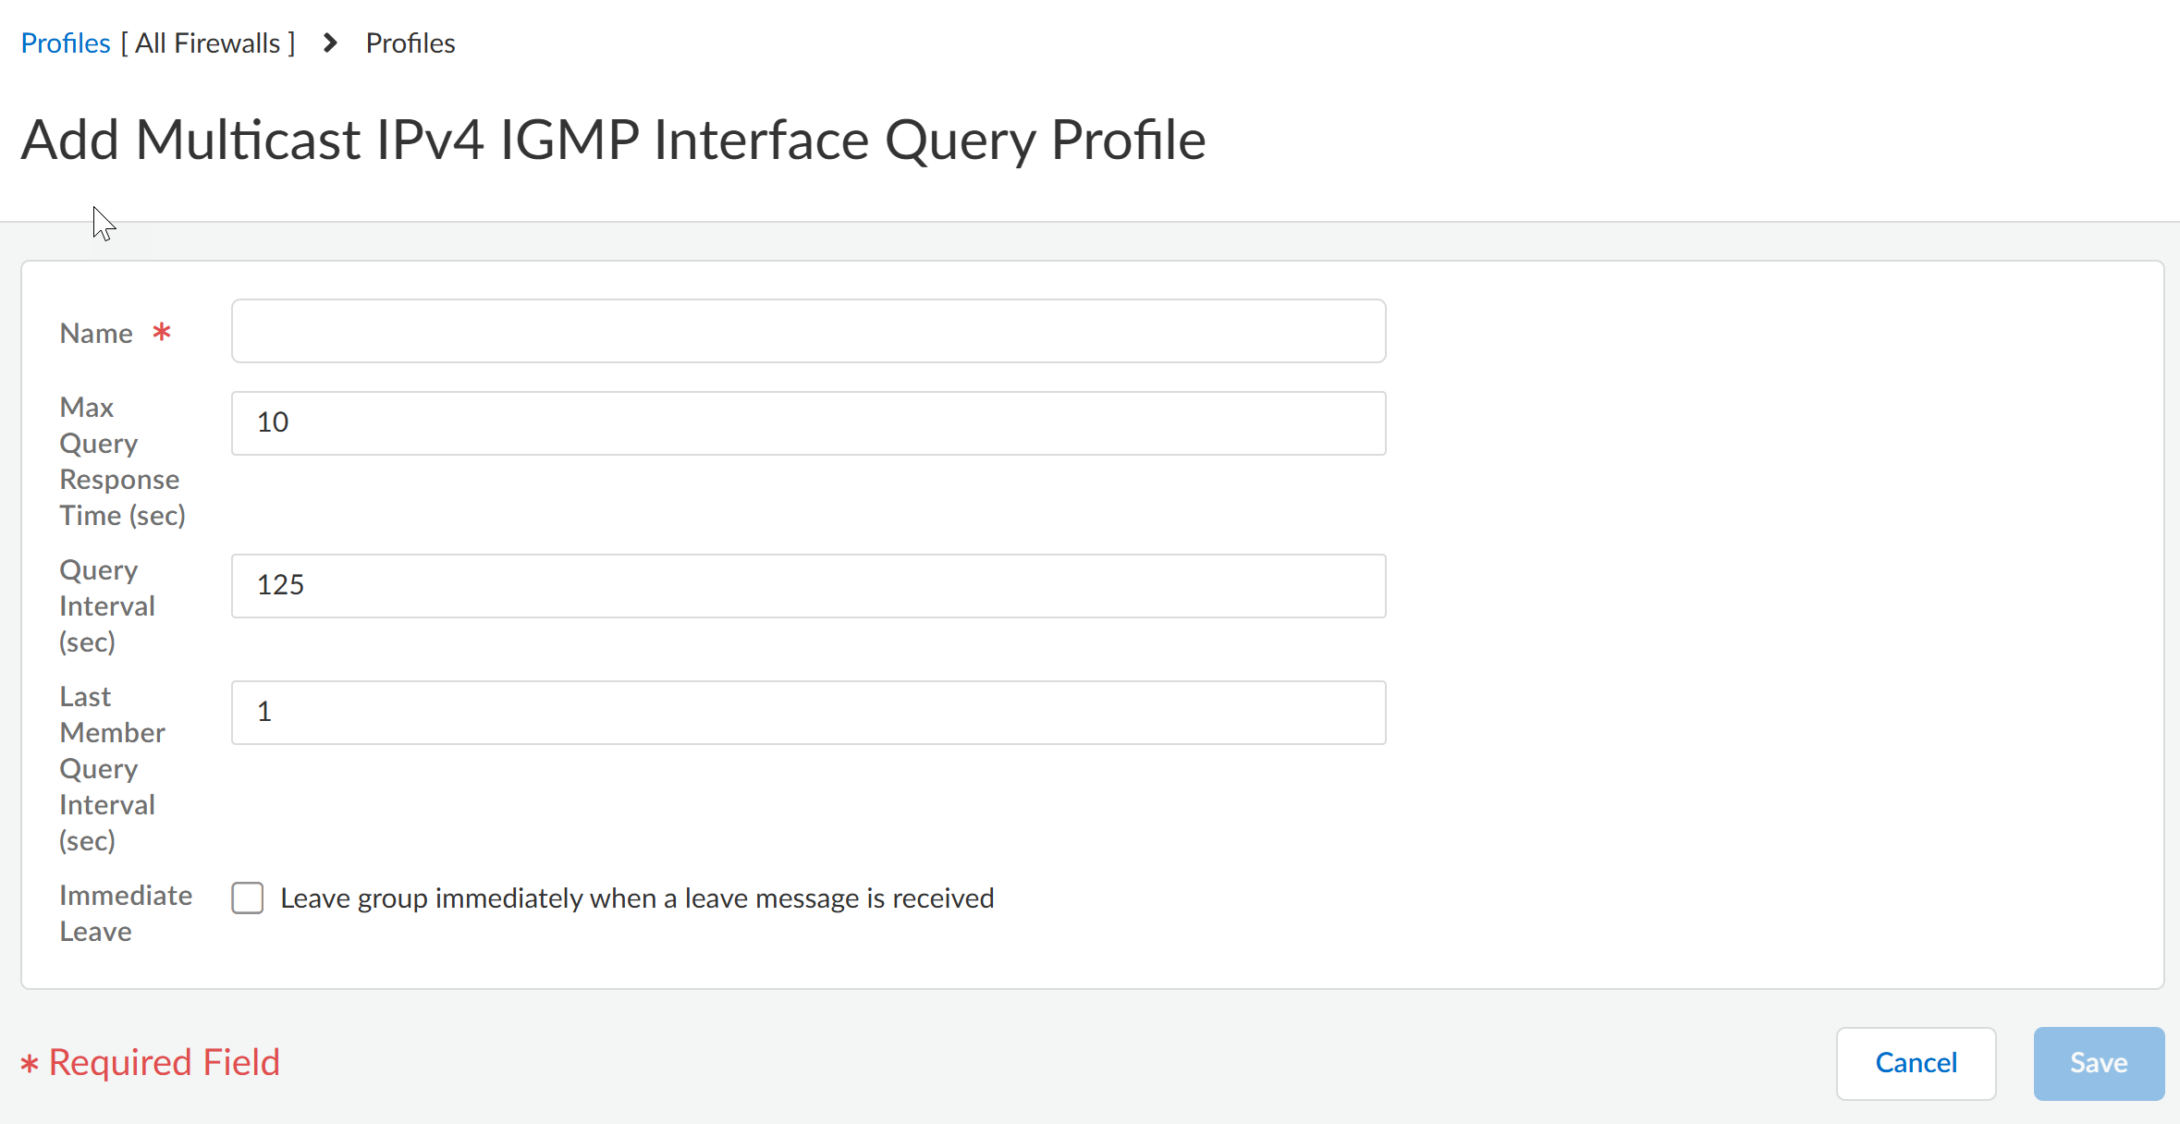Click the asterisk before Required Field
This screenshot has height=1124, width=2180.
[30, 1064]
